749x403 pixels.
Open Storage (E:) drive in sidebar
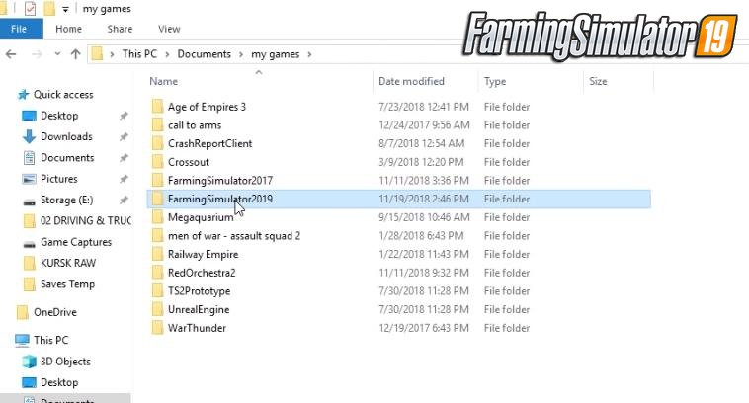(66, 201)
